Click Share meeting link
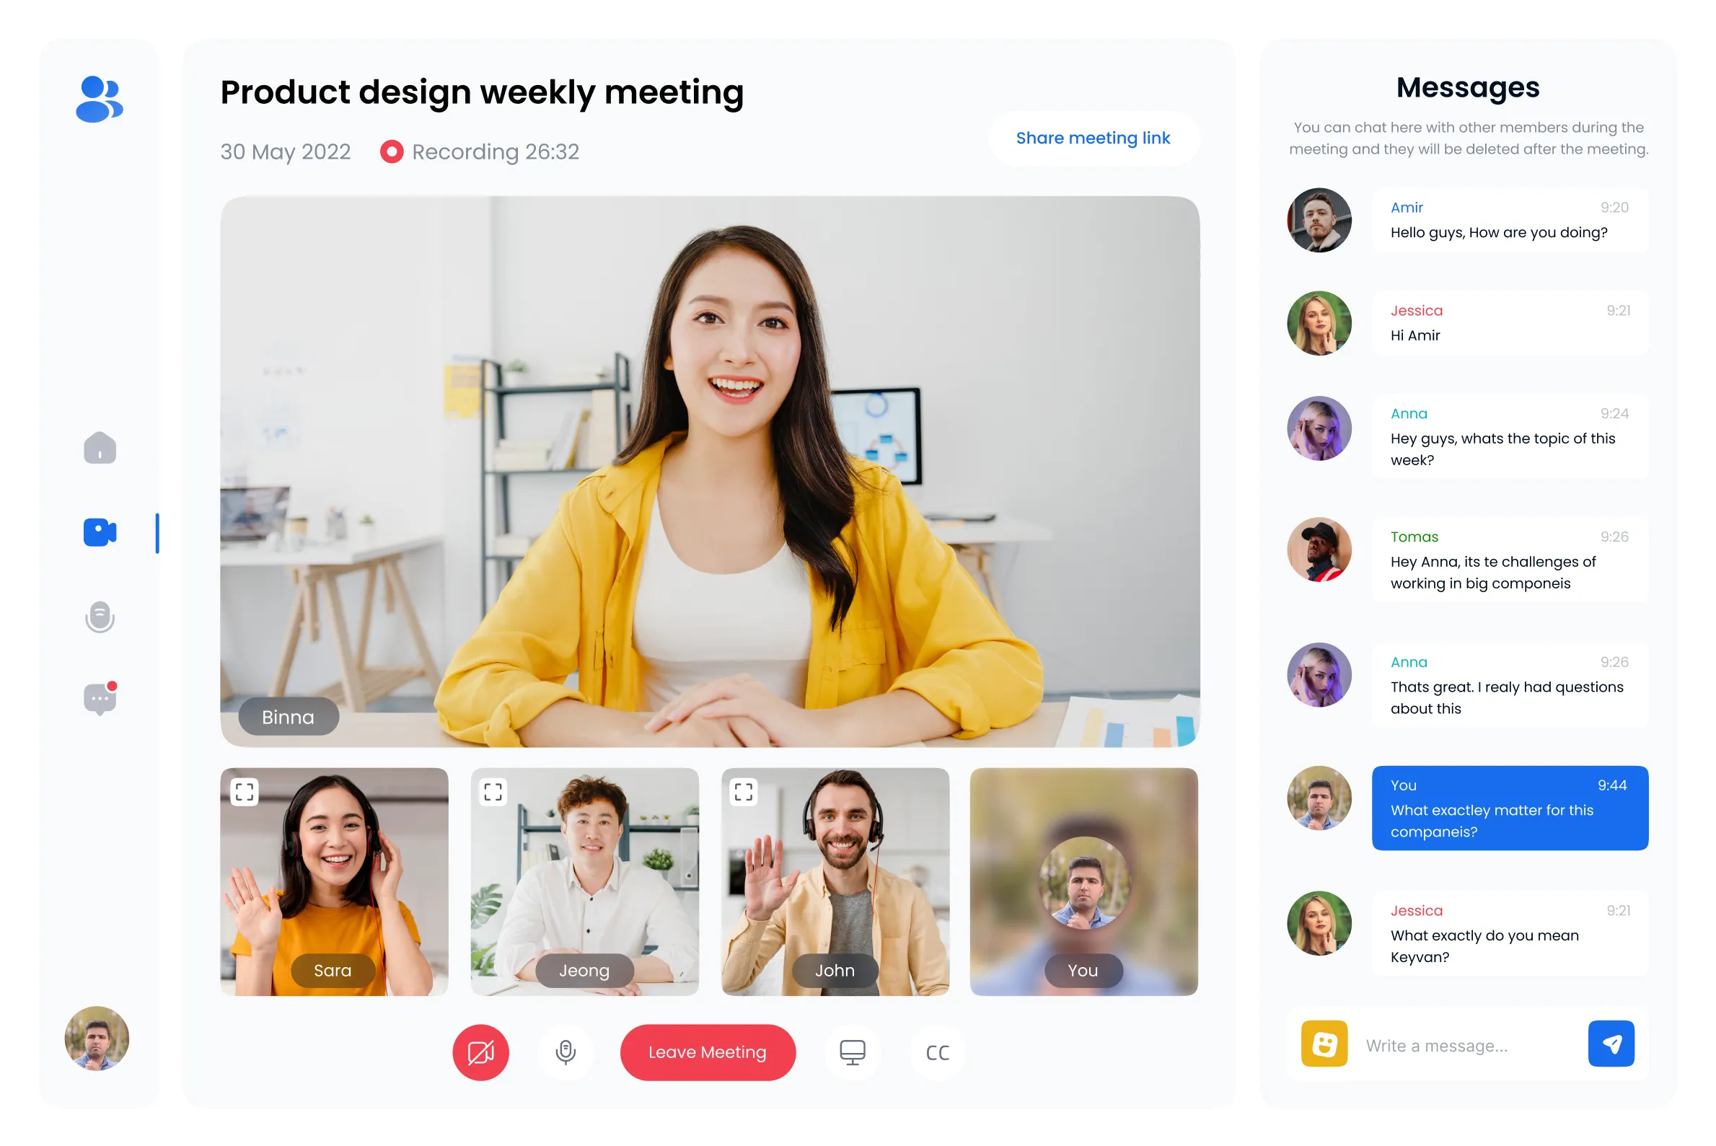Viewport: 1716px width, 1146px height. (x=1092, y=138)
